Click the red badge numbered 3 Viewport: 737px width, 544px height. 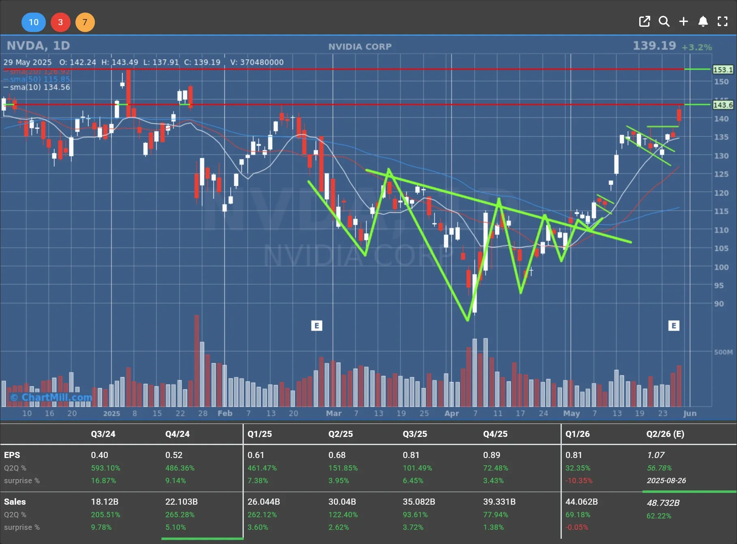pyautogui.click(x=60, y=22)
